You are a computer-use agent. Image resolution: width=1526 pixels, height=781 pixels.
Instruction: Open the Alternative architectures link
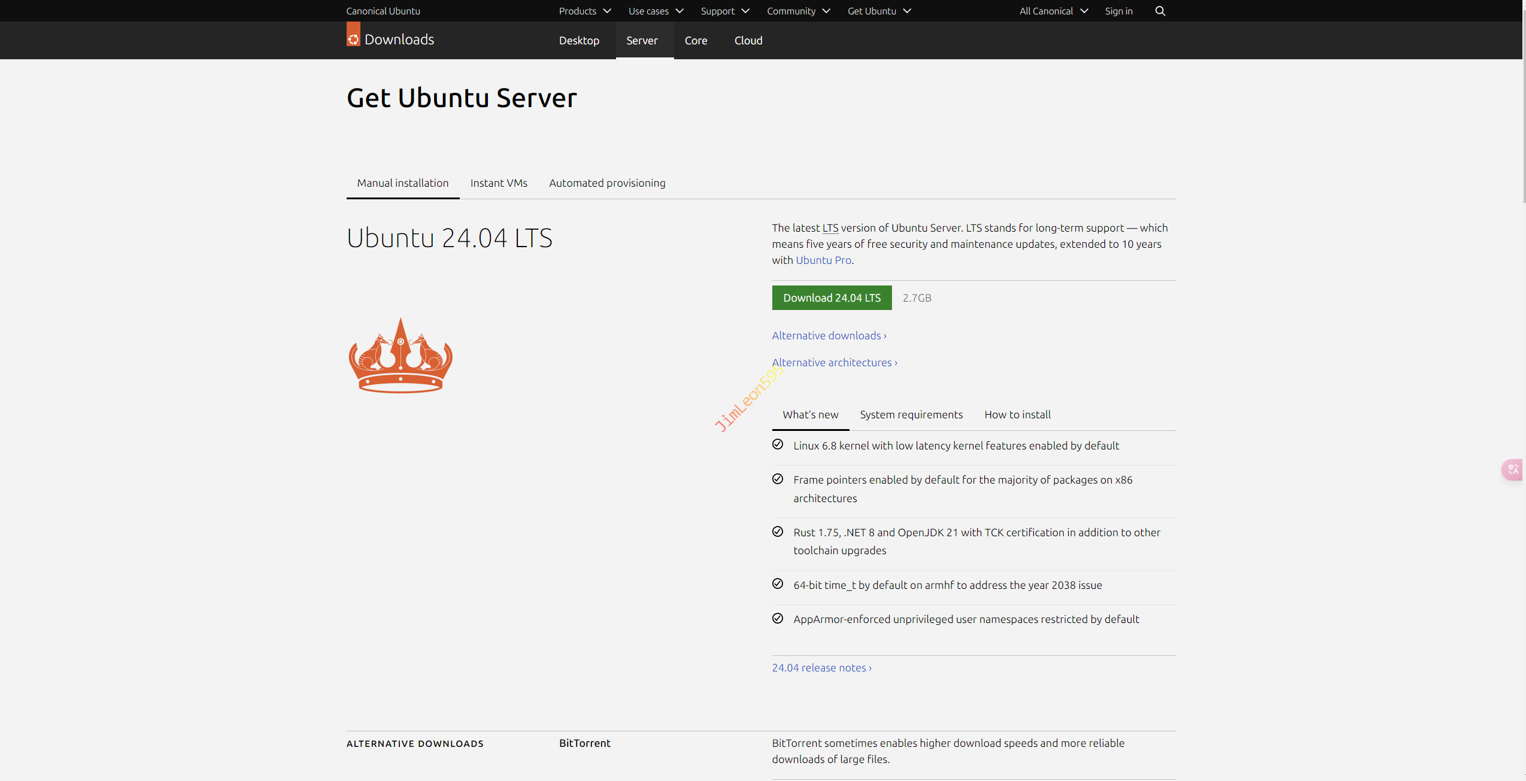834,363
